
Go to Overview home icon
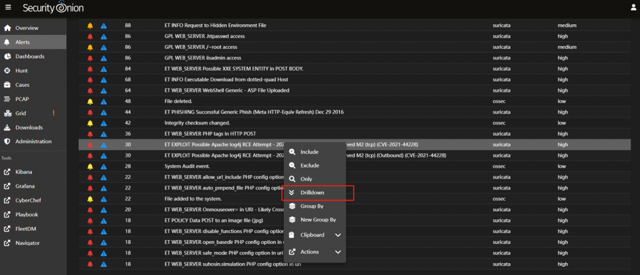click(7, 28)
